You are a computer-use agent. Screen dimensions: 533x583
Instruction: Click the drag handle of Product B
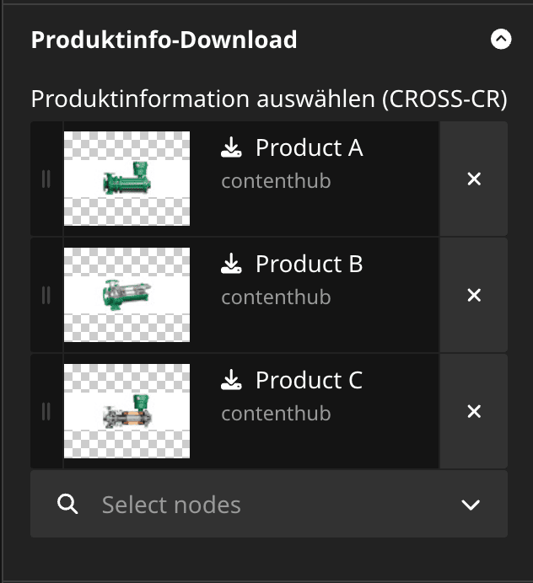pyautogui.click(x=46, y=295)
